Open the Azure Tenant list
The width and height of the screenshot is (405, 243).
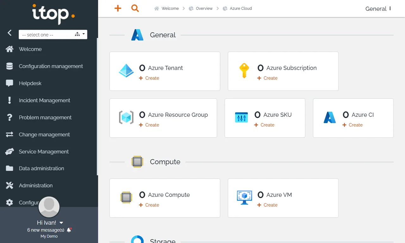161,68
